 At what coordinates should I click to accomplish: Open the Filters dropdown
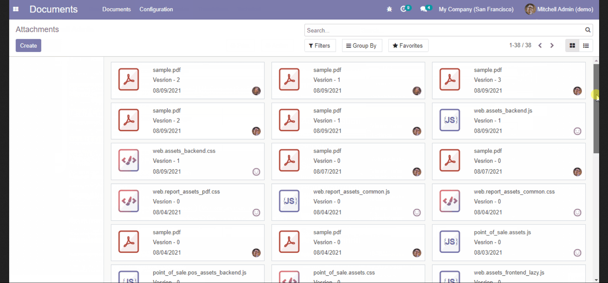[320, 46]
